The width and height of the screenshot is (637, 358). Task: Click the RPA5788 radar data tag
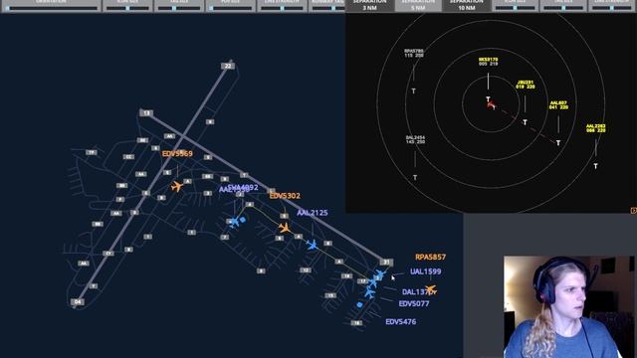pyautogui.click(x=414, y=53)
